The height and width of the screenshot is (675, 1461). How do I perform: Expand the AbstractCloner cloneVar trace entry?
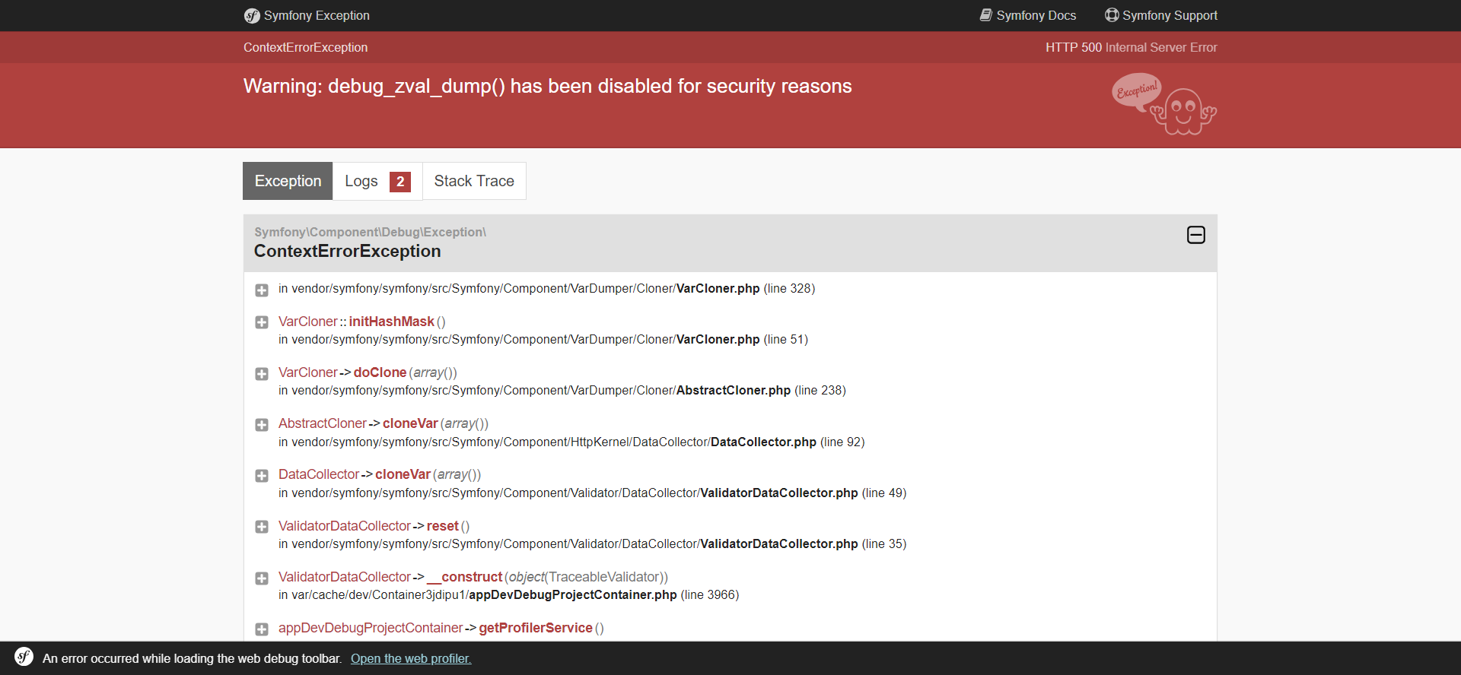point(262,425)
